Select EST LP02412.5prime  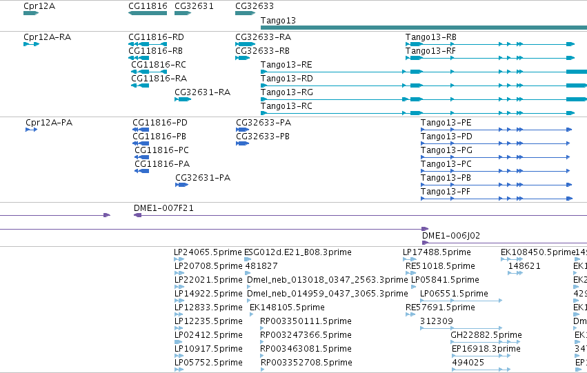pos(208,335)
